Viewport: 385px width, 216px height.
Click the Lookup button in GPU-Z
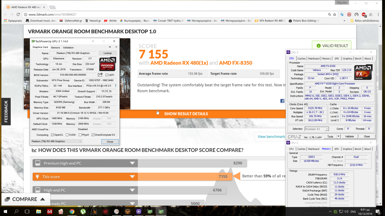(x=108, y=53)
